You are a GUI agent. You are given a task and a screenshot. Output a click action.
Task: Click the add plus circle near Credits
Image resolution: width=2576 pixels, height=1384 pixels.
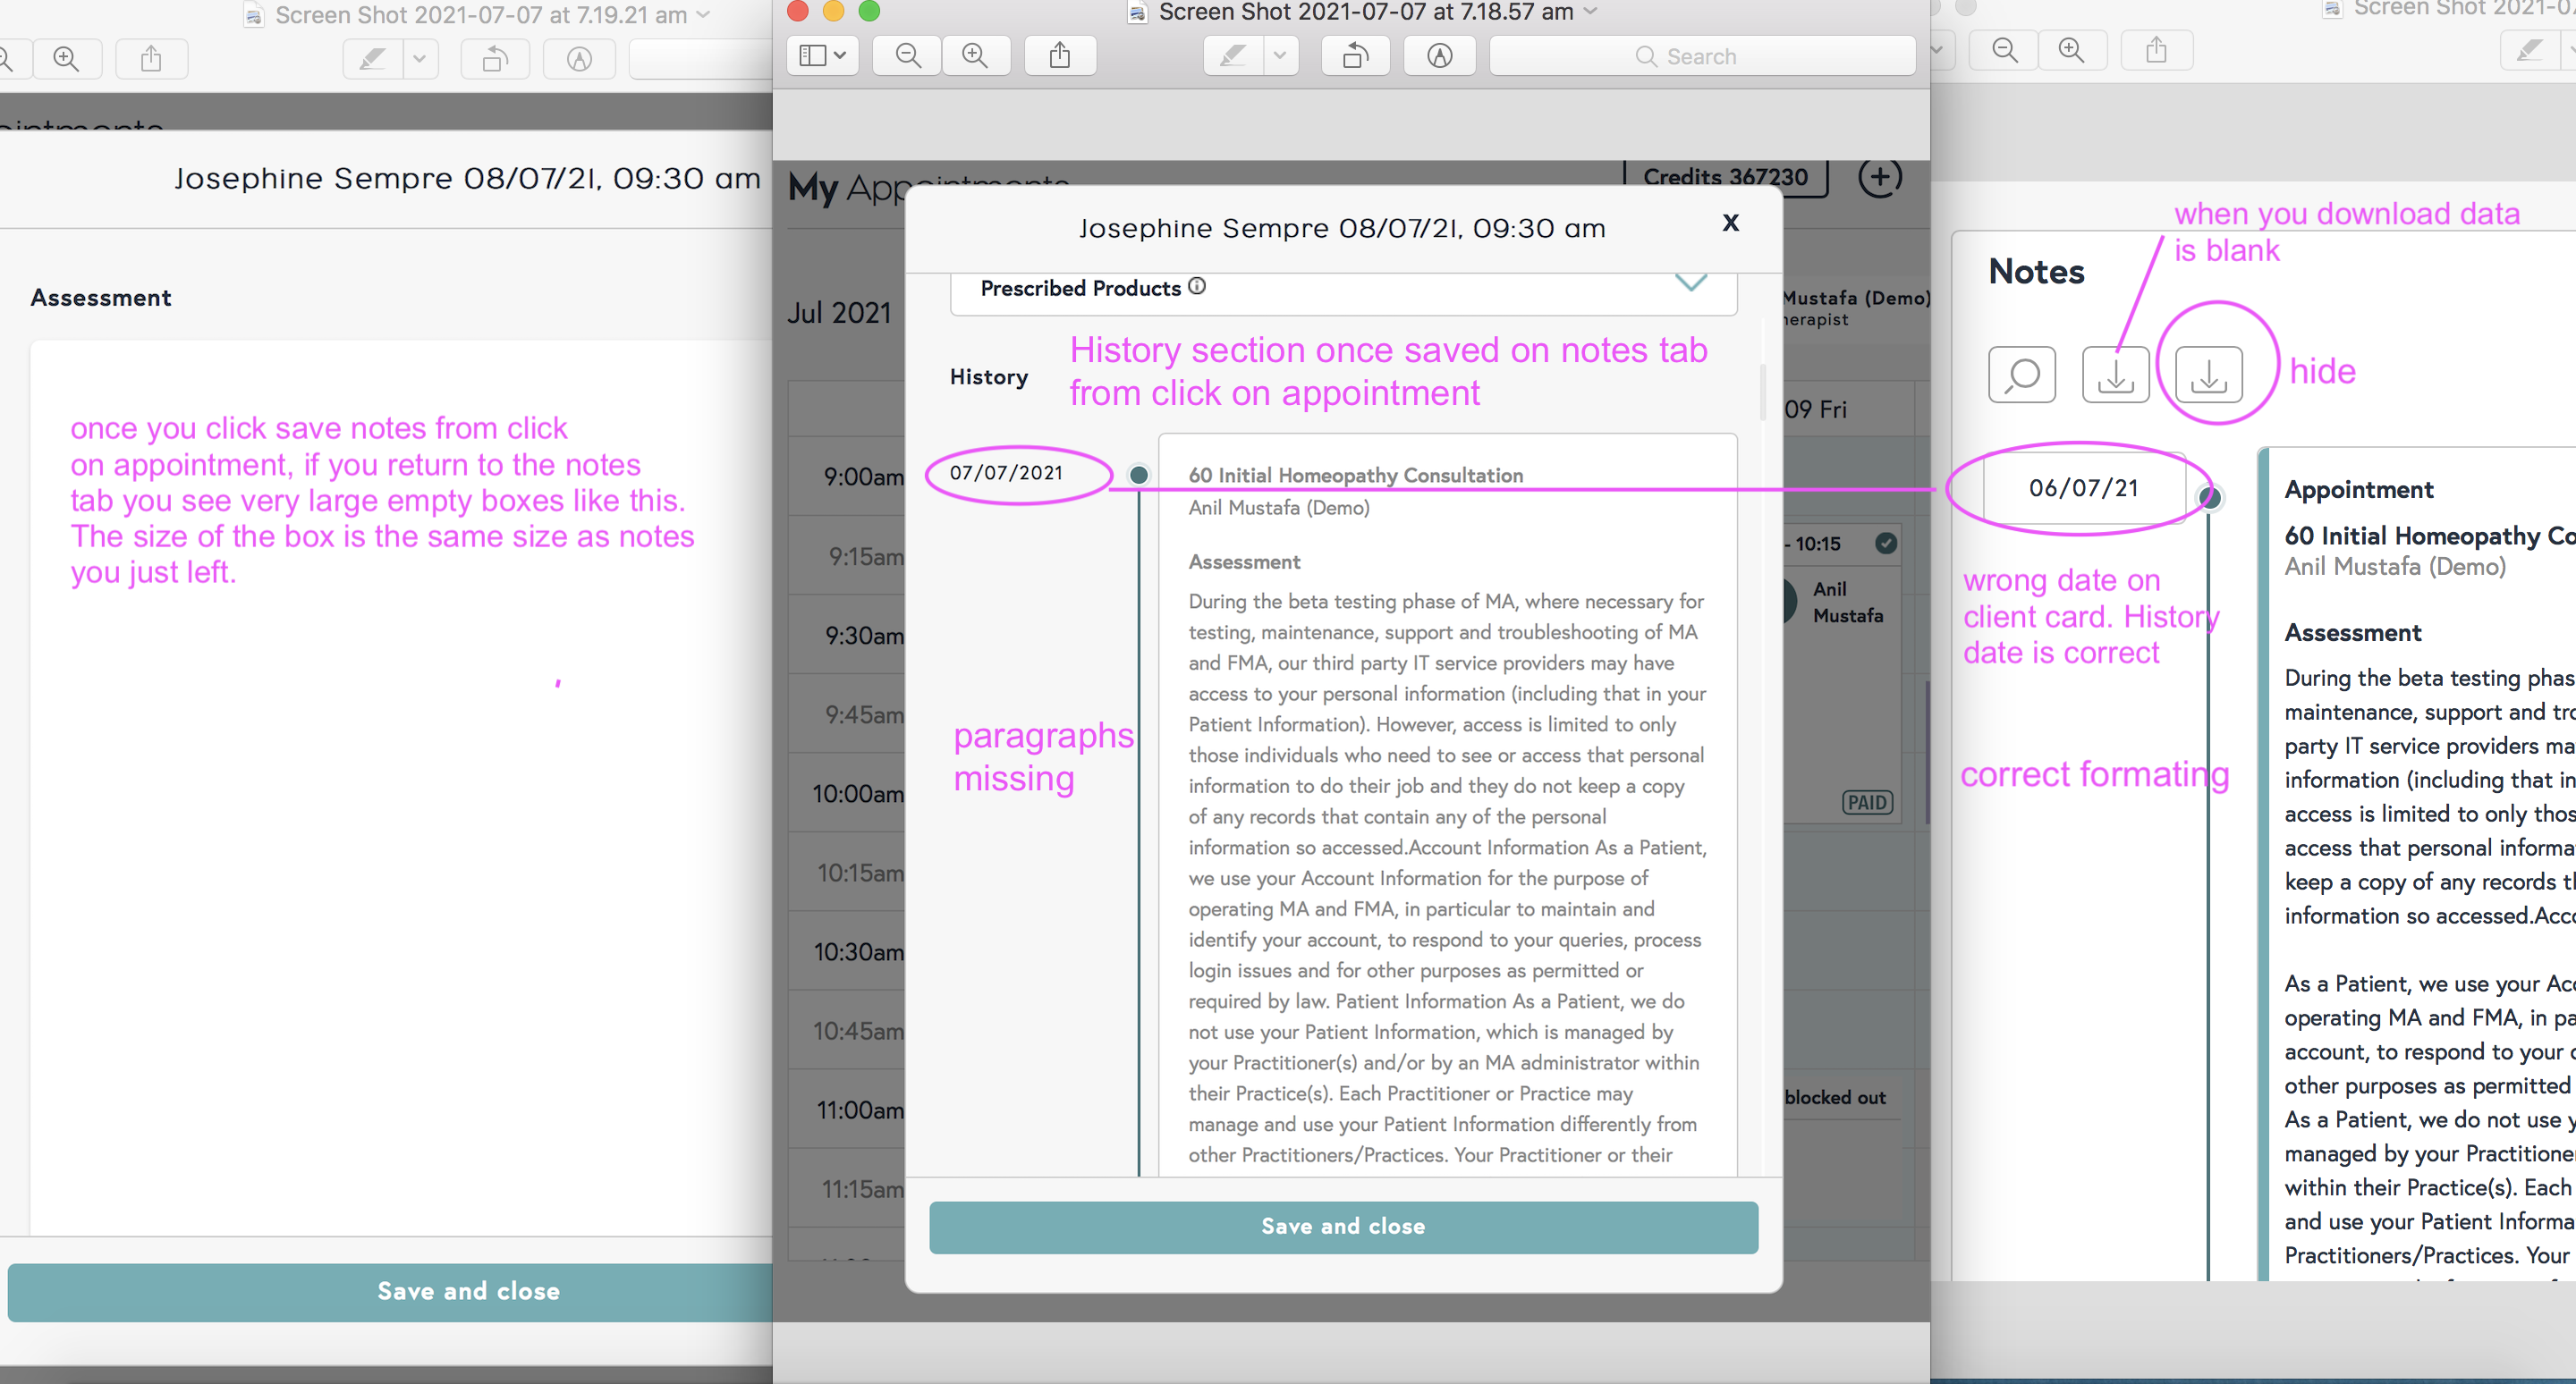point(1879,178)
